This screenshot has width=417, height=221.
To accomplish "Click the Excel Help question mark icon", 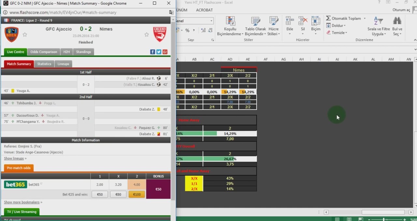I will (379, 2).
